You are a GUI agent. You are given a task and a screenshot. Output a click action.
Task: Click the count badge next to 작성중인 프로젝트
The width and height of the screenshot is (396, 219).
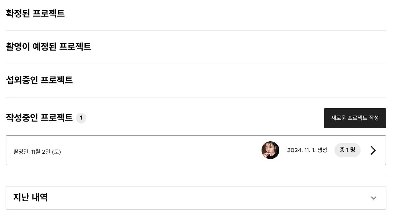[x=81, y=118]
